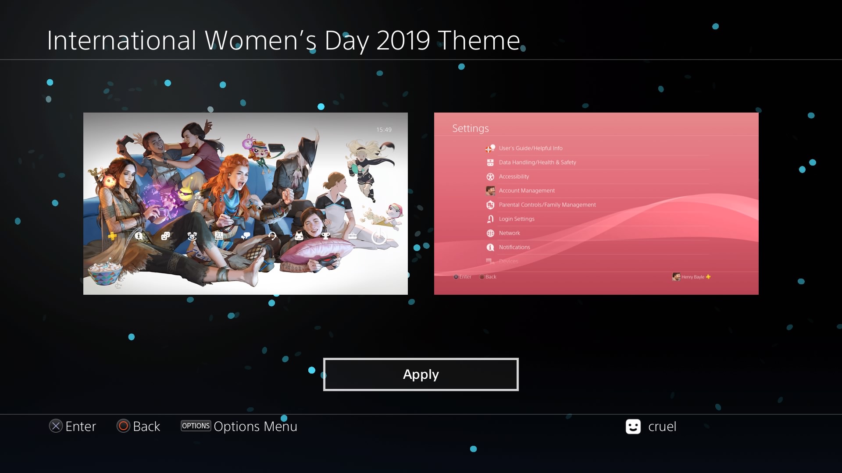
Task: Click the Parental Controls shield icon
Action: click(490, 205)
